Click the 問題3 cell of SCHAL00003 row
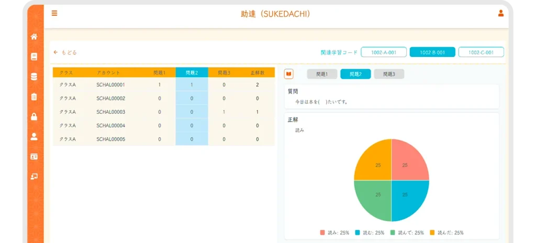The width and height of the screenshot is (536, 243). [224, 112]
